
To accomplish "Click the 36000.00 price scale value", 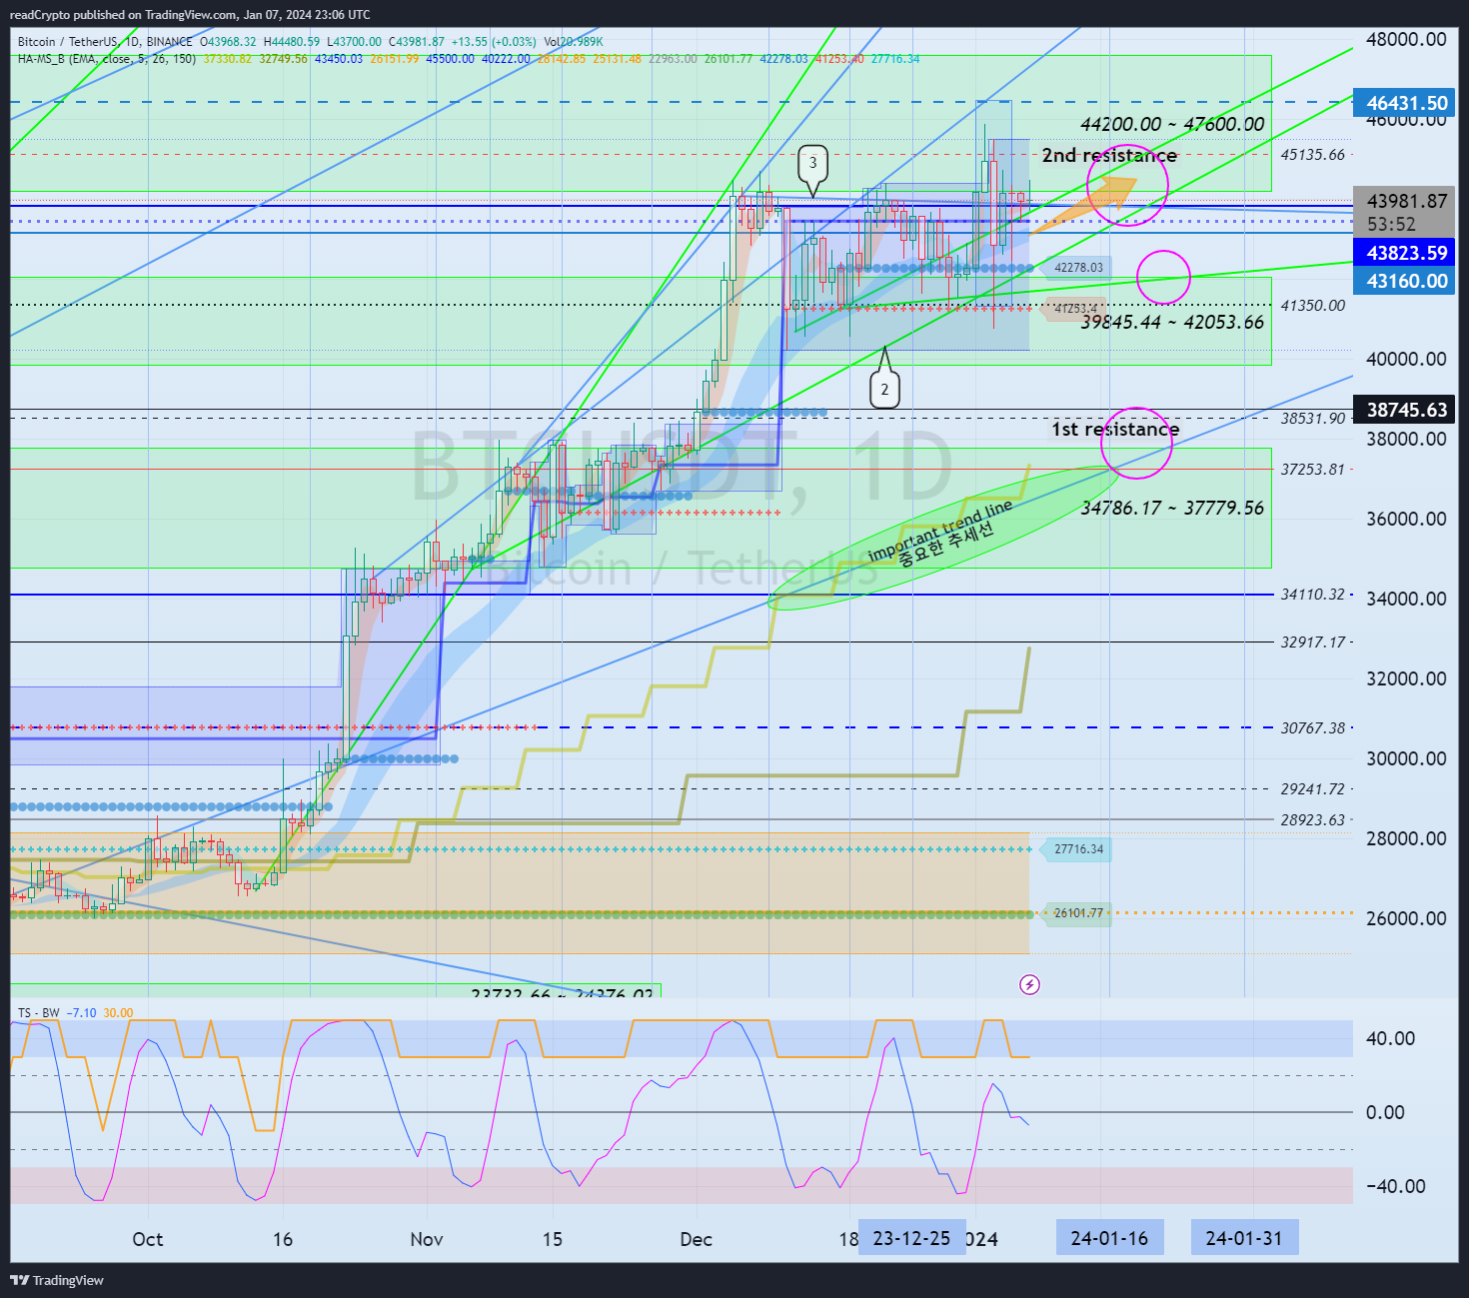I will [x=1406, y=519].
